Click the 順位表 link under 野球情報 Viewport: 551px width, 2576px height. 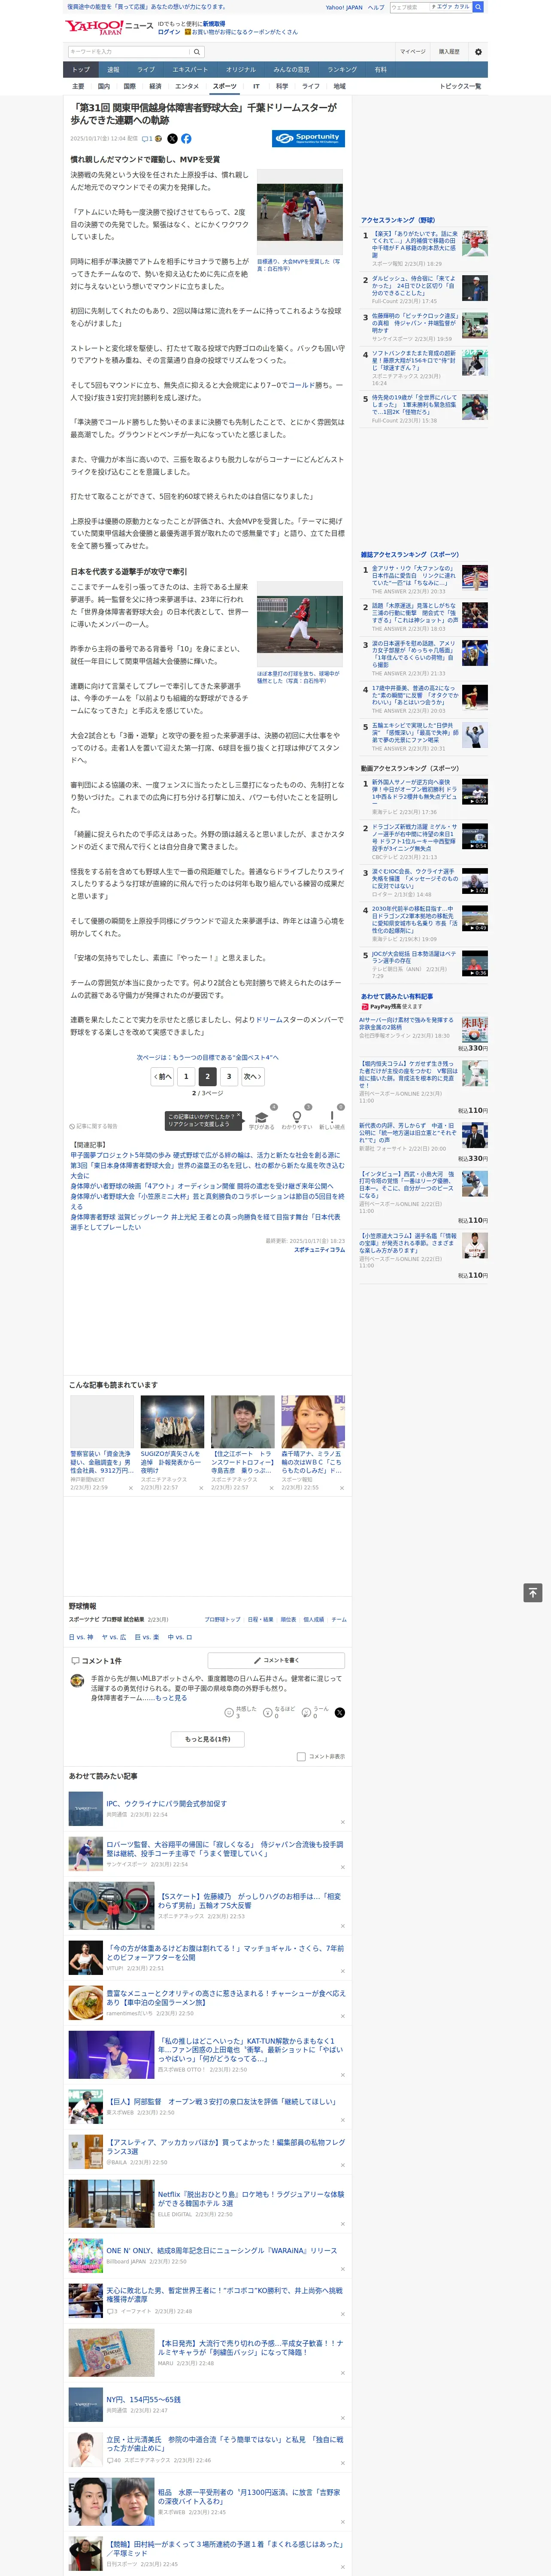288,1619
